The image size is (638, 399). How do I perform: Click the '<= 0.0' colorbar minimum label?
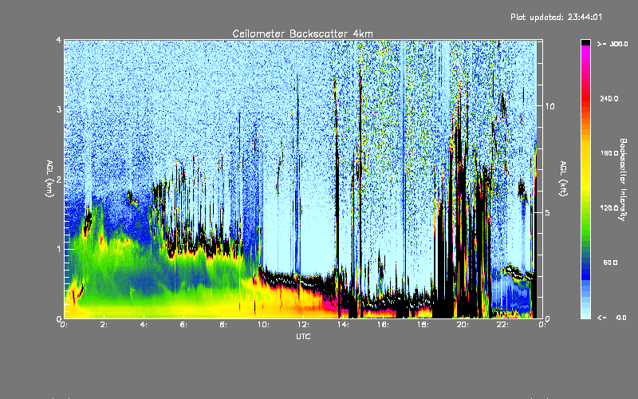point(612,317)
